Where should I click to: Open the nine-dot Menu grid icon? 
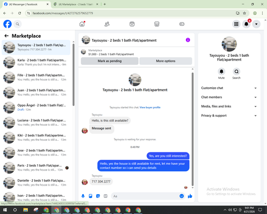point(236,24)
